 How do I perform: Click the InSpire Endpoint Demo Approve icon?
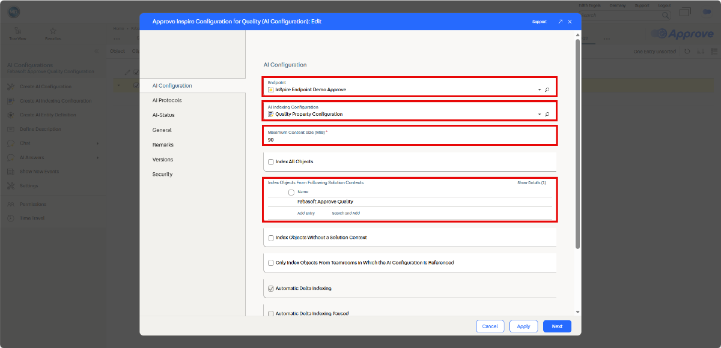[x=270, y=90]
